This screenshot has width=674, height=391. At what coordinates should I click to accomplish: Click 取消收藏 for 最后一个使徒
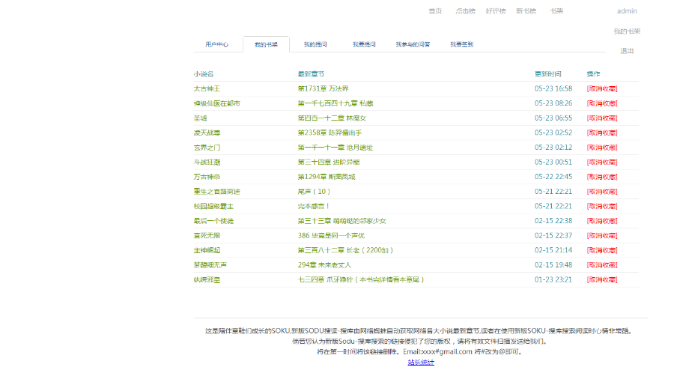(x=602, y=221)
